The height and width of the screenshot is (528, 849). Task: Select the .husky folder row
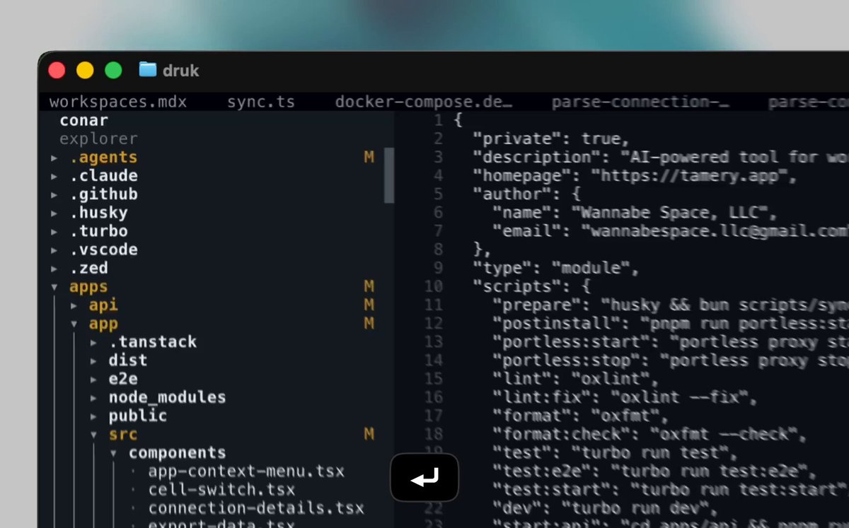(x=217, y=213)
